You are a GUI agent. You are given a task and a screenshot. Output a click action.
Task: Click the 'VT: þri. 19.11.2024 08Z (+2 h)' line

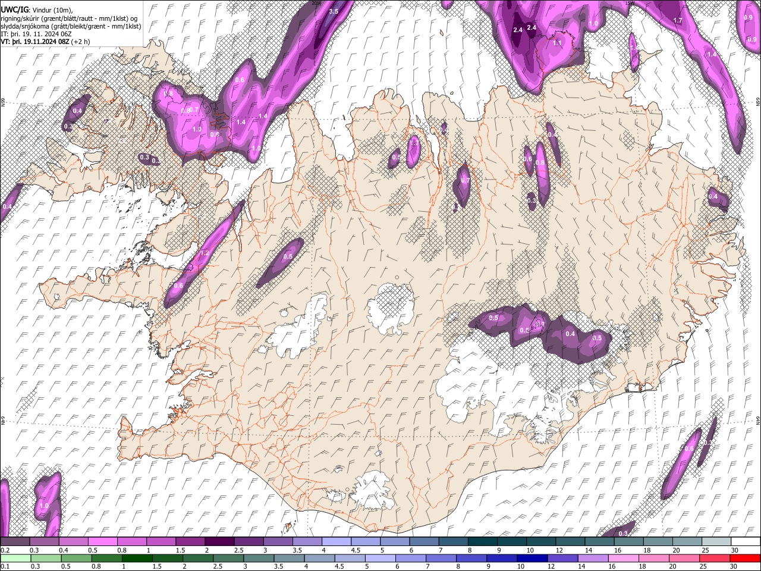click(46, 42)
